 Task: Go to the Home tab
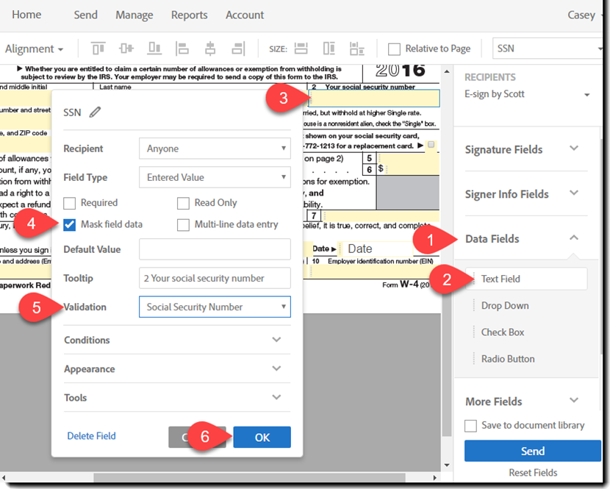pos(26,15)
